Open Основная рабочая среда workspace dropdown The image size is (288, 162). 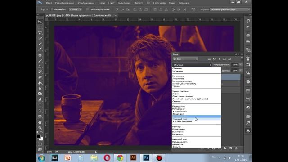230,9
